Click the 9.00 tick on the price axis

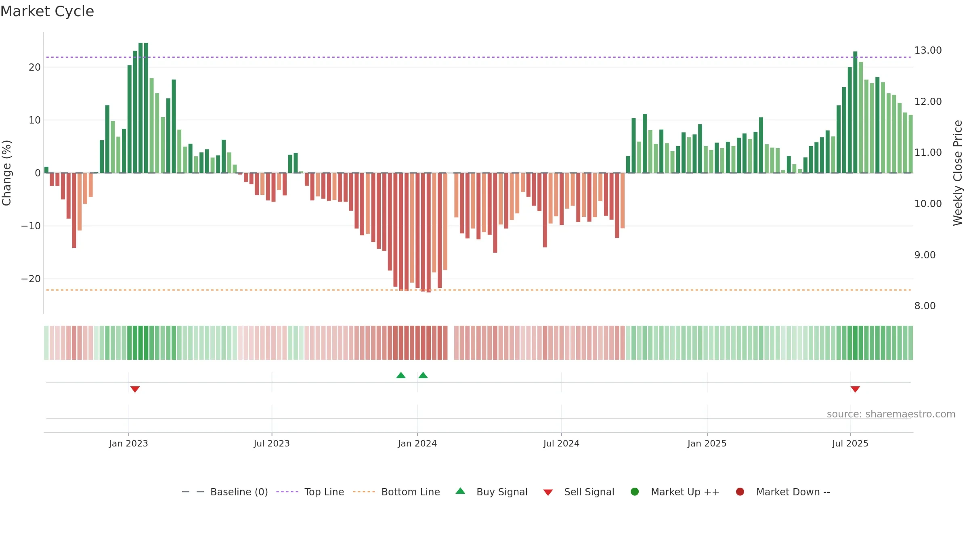[925, 255]
